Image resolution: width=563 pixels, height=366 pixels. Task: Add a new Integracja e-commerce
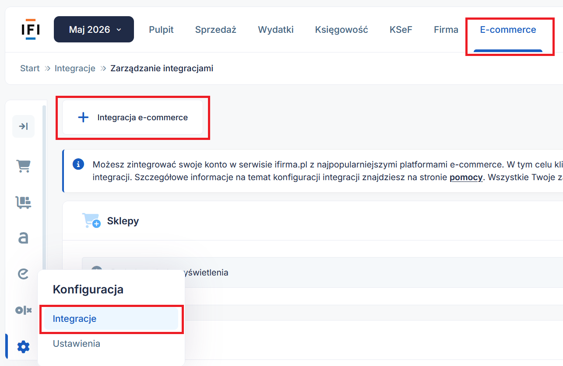pyautogui.click(x=133, y=117)
